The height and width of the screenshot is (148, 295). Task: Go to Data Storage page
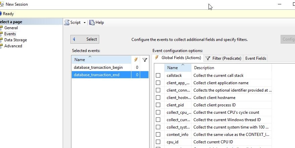15,40
